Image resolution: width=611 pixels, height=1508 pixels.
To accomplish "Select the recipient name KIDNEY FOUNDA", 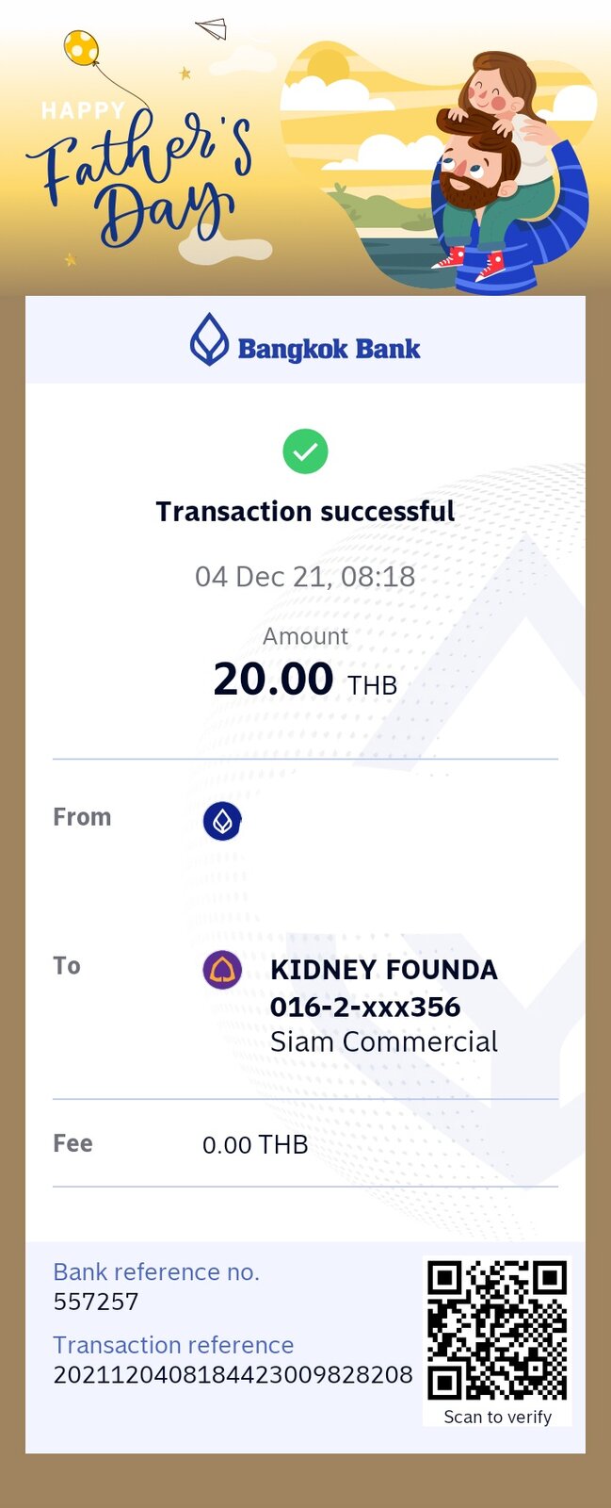I will 384,970.
